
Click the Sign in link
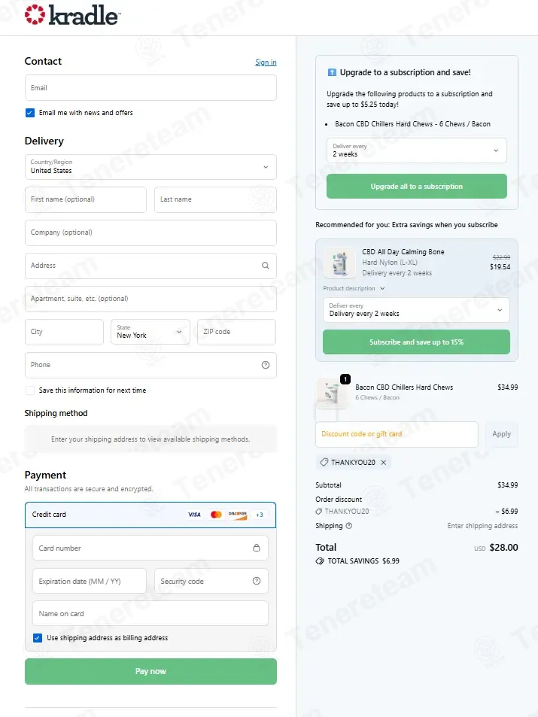[266, 62]
